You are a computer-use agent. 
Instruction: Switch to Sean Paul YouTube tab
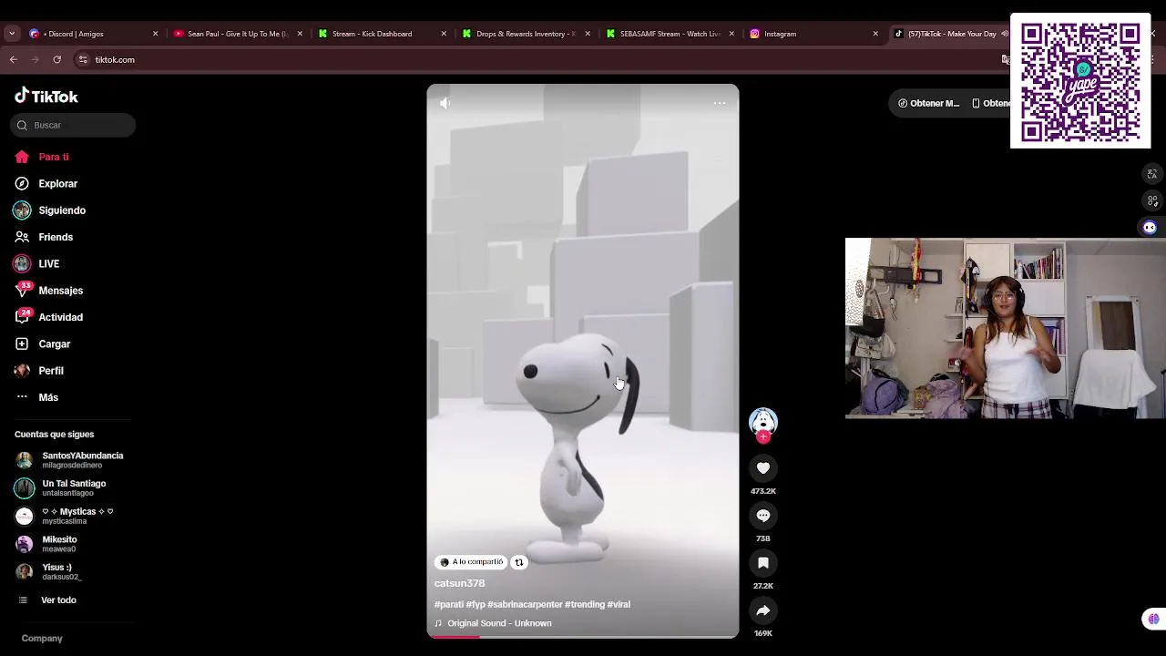coord(237,34)
